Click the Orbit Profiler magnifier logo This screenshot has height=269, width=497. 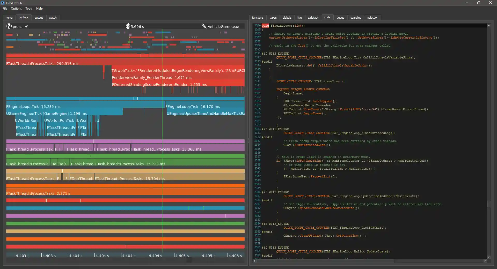pyautogui.click(x=2, y=3)
